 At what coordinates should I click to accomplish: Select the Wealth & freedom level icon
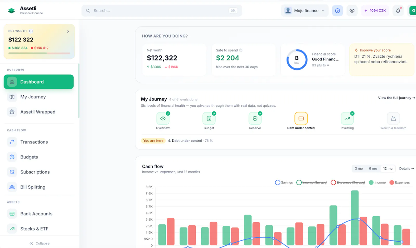tap(393, 118)
